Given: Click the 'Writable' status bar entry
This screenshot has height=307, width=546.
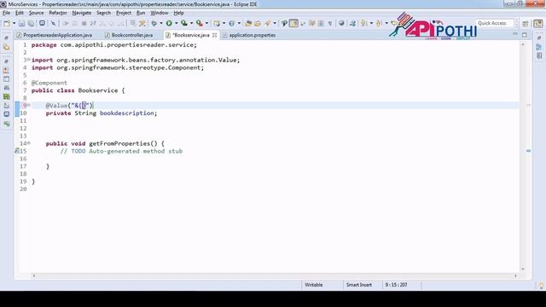Looking at the screenshot, I should tap(314, 285).
